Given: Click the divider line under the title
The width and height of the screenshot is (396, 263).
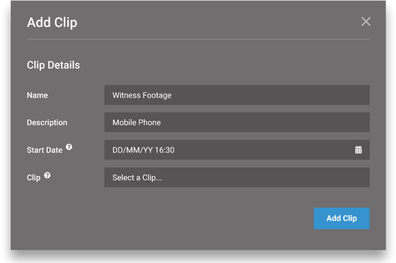Looking at the screenshot, I should tap(198, 39).
